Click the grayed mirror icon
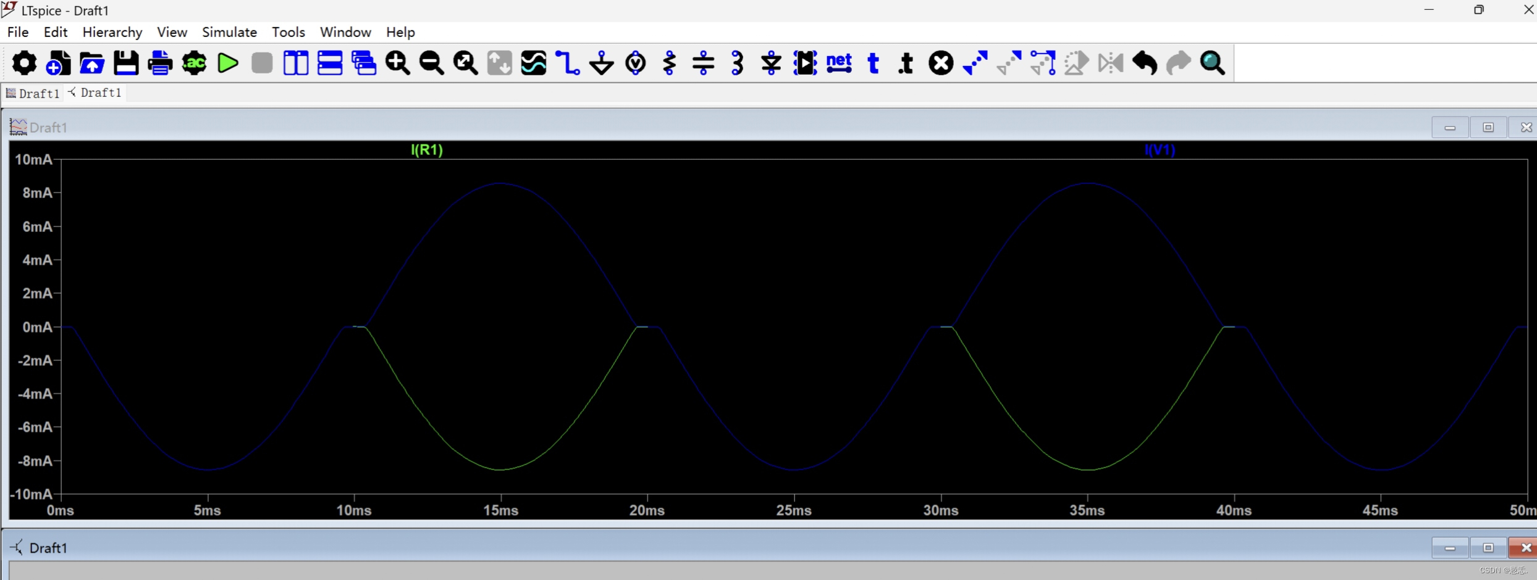 (1111, 63)
